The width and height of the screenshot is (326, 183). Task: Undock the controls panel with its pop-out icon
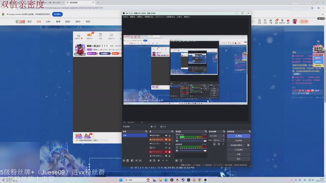pos(249,131)
